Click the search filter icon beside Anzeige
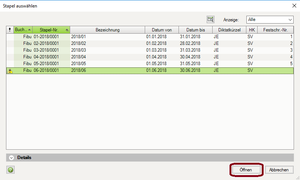Screen dimensions: 300x180 pos(210,19)
